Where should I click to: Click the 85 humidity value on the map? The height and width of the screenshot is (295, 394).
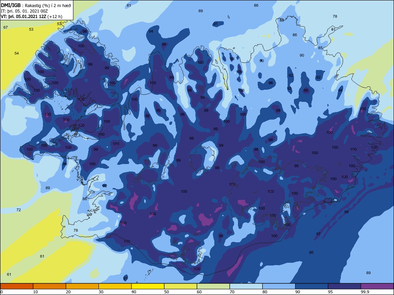tap(320, 48)
